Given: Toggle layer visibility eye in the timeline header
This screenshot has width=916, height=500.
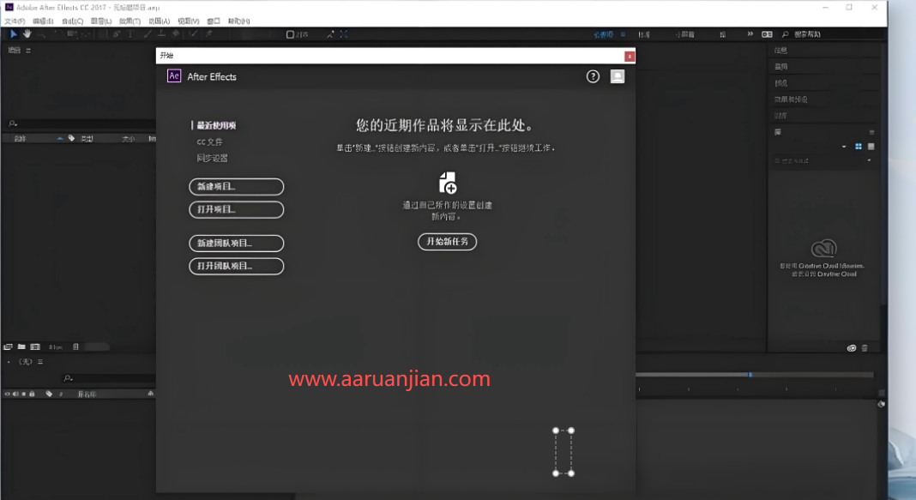Looking at the screenshot, I should point(7,394).
